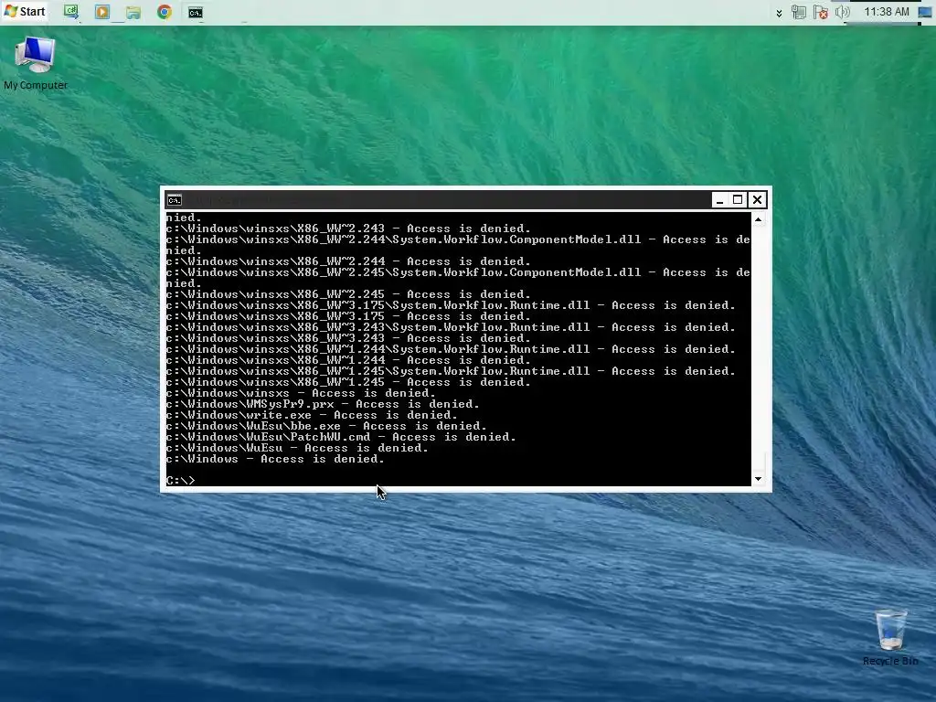The image size is (936, 702).
Task: Select the command prompt taskbar button
Action: (x=196, y=13)
